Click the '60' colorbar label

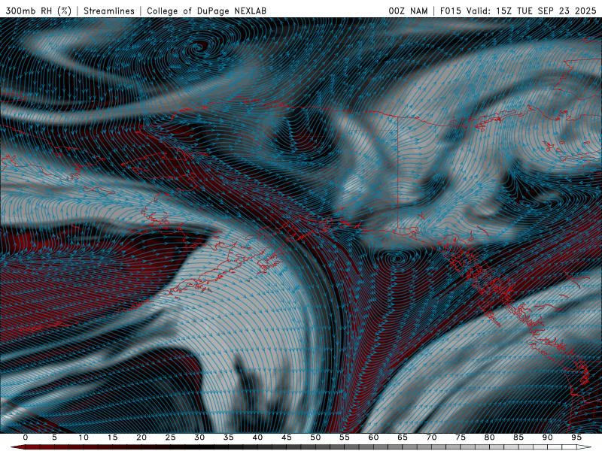(373, 437)
